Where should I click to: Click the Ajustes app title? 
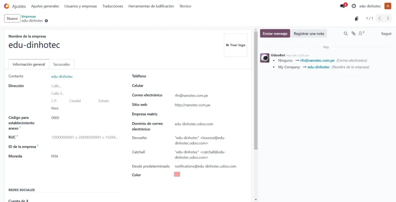point(19,6)
